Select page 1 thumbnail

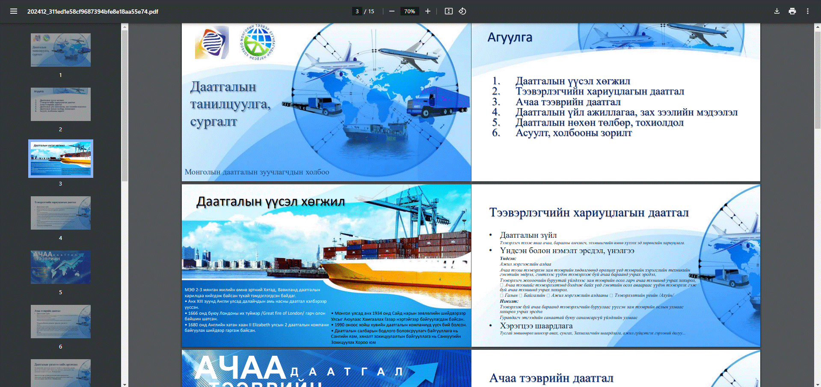click(x=61, y=50)
